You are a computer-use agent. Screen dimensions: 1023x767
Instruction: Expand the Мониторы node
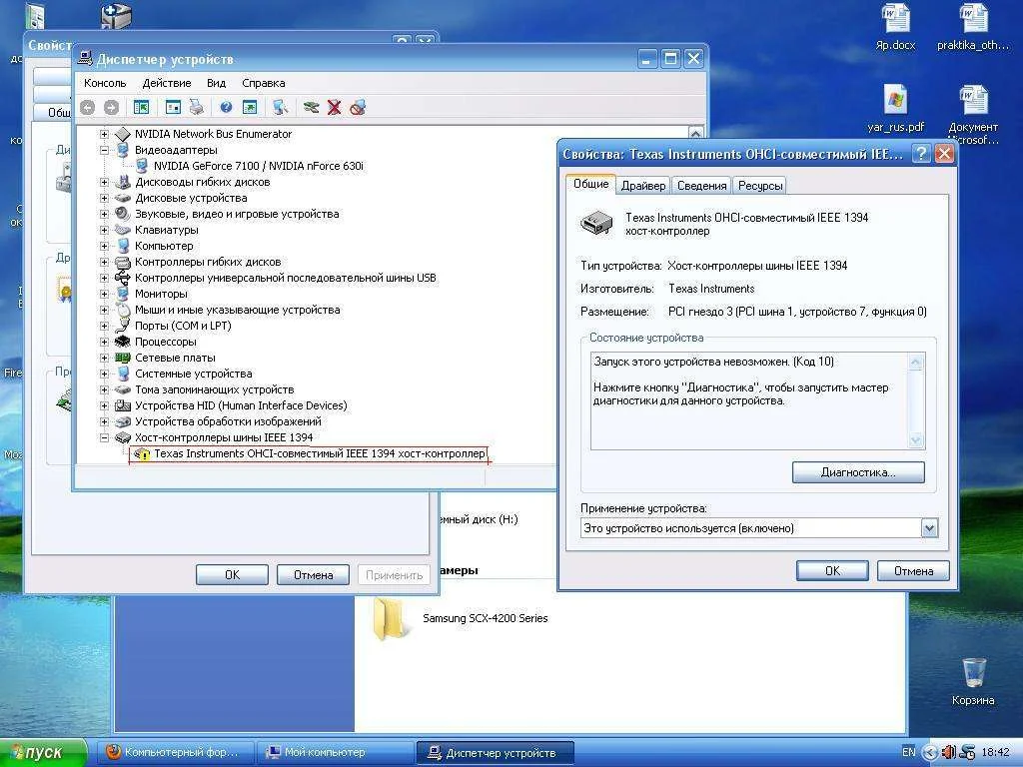(104, 294)
